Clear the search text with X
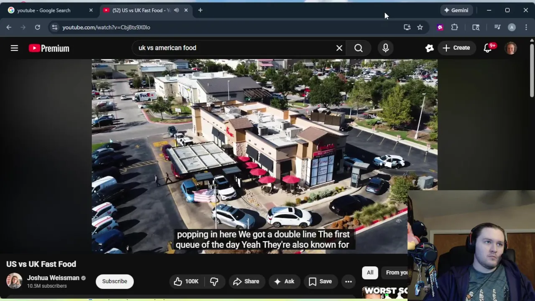 pyautogui.click(x=339, y=48)
